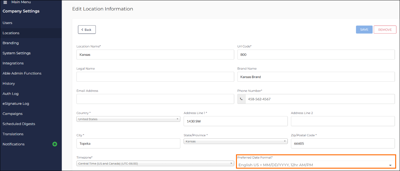
Task: Expand the State/Province dropdown showing Kansas
Action: click(235, 141)
